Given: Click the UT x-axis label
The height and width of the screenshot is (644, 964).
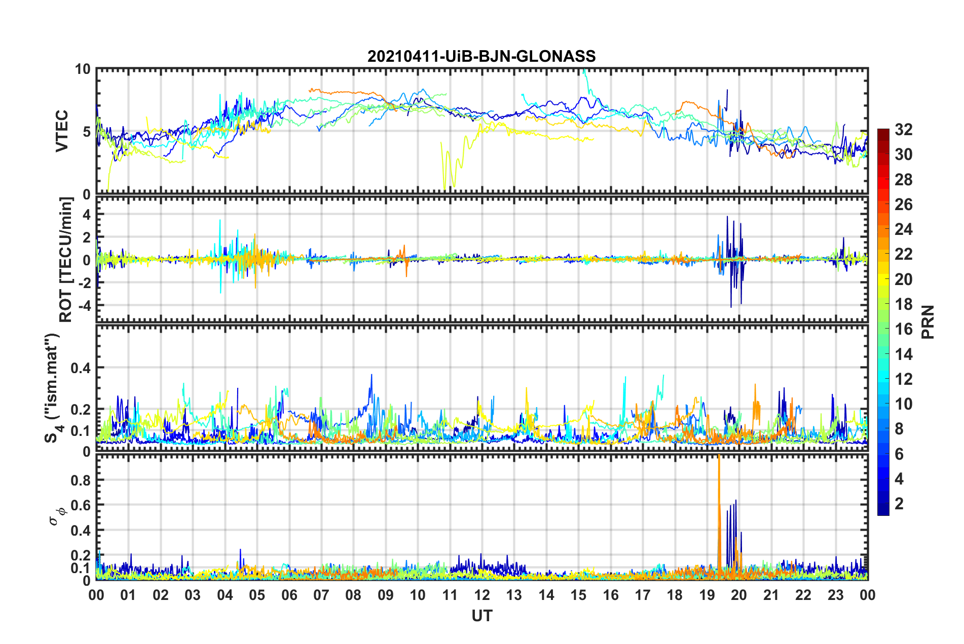Looking at the screenshot, I should click(x=482, y=616).
